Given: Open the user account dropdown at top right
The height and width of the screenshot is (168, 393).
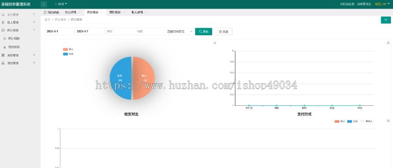Looking at the screenshot, I should tap(382, 4).
